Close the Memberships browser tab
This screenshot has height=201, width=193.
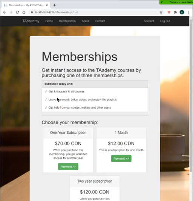point(47,5)
